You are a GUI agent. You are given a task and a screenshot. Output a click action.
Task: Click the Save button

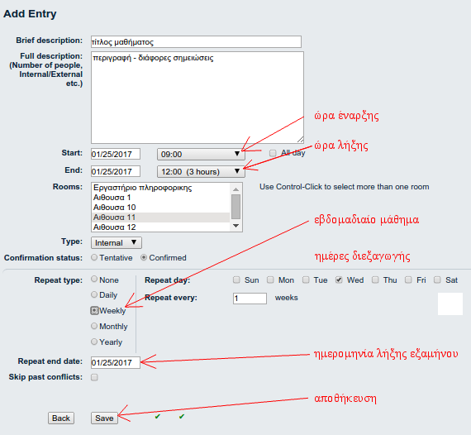[x=104, y=418]
